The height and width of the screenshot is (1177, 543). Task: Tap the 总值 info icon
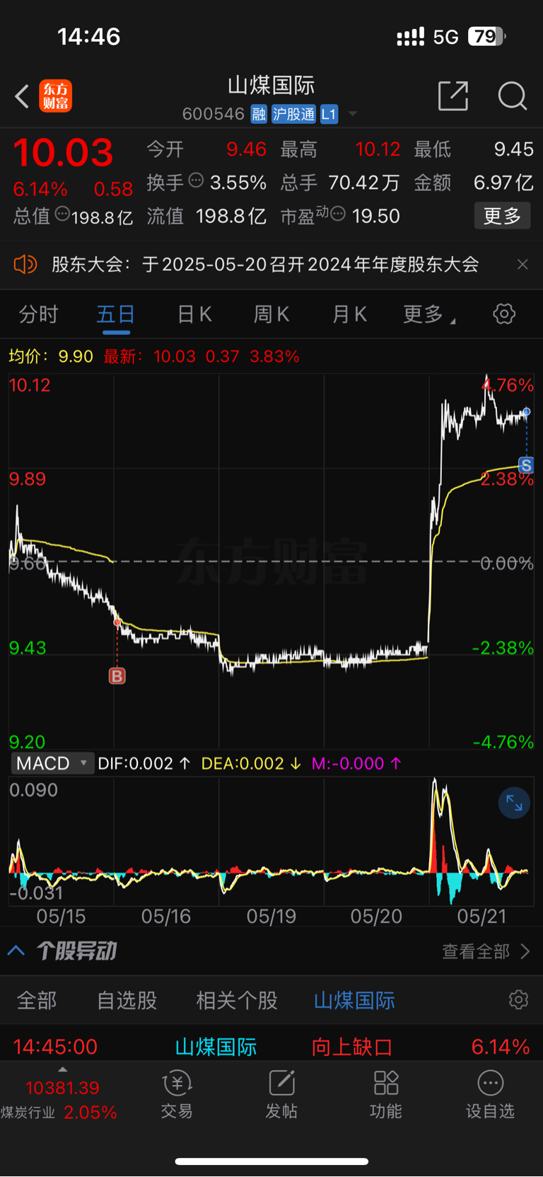click(x=62, y=214)
